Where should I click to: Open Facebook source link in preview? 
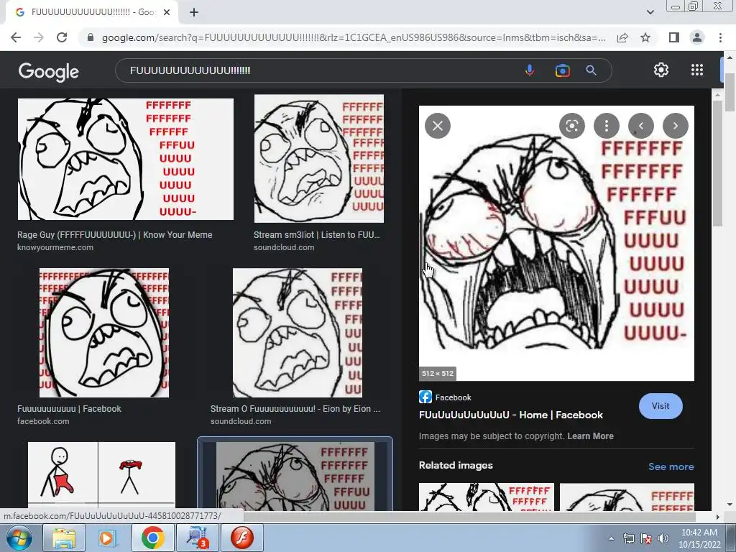tap(445, 397)
